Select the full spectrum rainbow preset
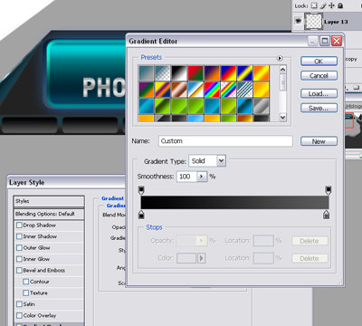 (212, 90)
